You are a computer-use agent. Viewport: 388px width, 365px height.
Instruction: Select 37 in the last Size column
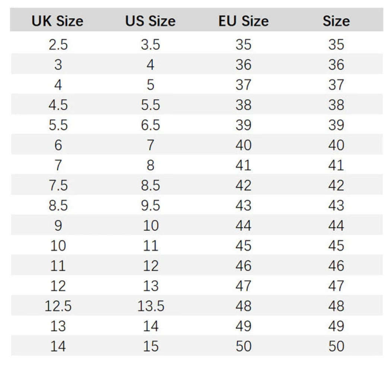click(x=336, y=85)
